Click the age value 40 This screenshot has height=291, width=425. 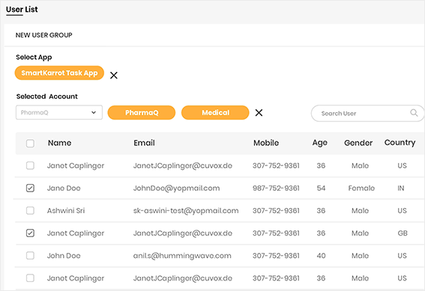(321, 256)
